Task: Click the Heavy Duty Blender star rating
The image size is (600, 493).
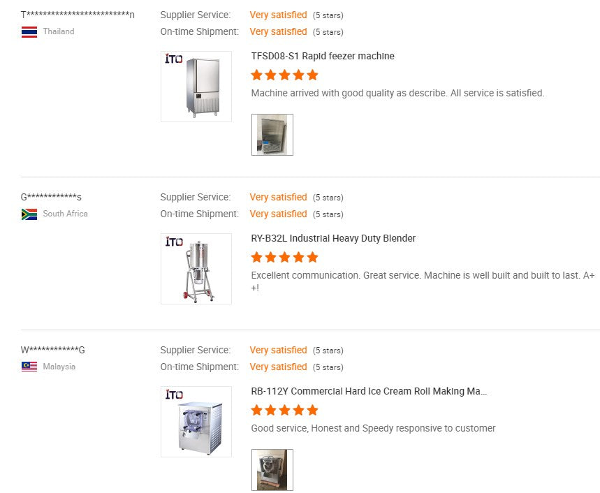Action: point(284,257)
